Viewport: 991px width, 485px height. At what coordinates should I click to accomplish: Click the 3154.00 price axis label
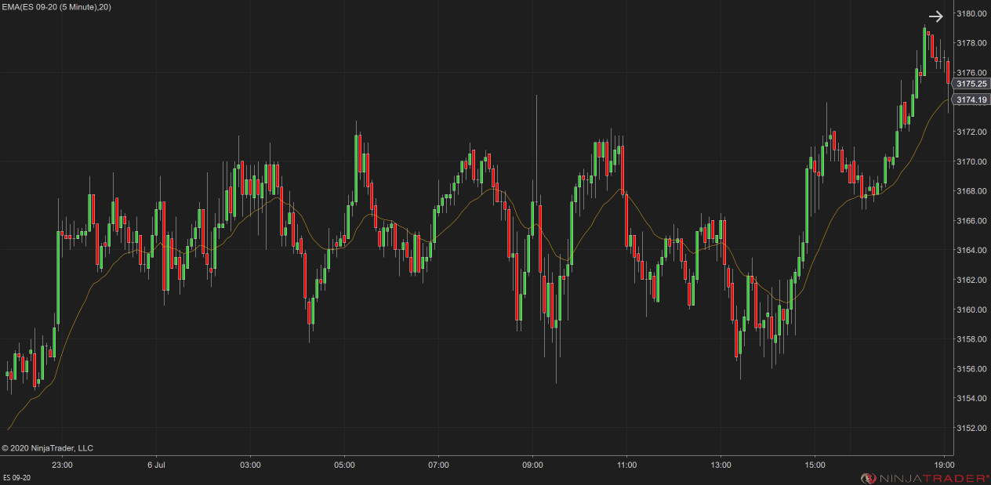(x=971, y=398)
